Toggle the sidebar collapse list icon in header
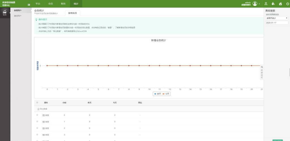This screenshot has width=290, height=141. point(29,5)
